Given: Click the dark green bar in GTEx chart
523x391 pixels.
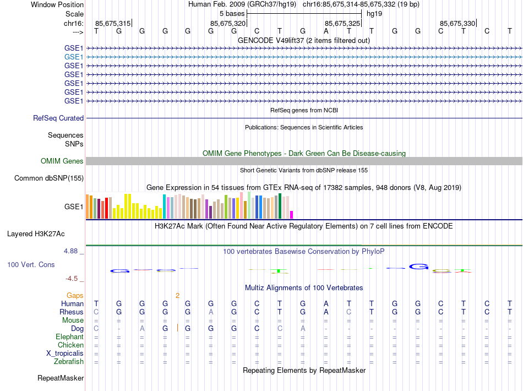Looking at the screenshot, I should pyautogui.click(x=280, y=206).
